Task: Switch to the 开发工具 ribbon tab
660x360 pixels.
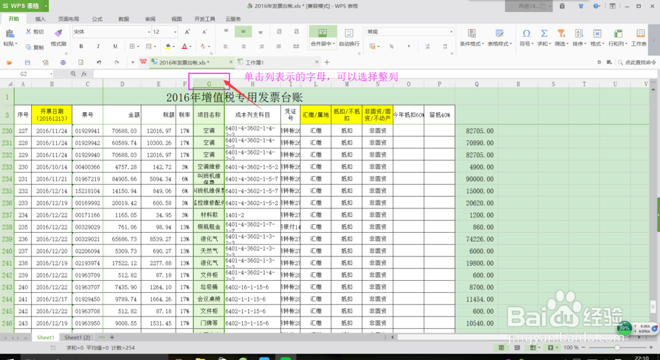Action: (205, 19)
